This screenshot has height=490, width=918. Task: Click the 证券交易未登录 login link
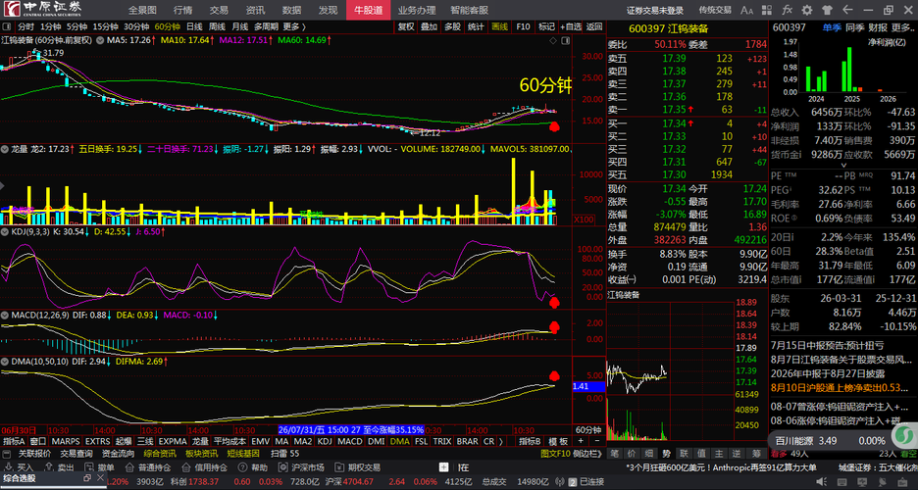[655, 10]
